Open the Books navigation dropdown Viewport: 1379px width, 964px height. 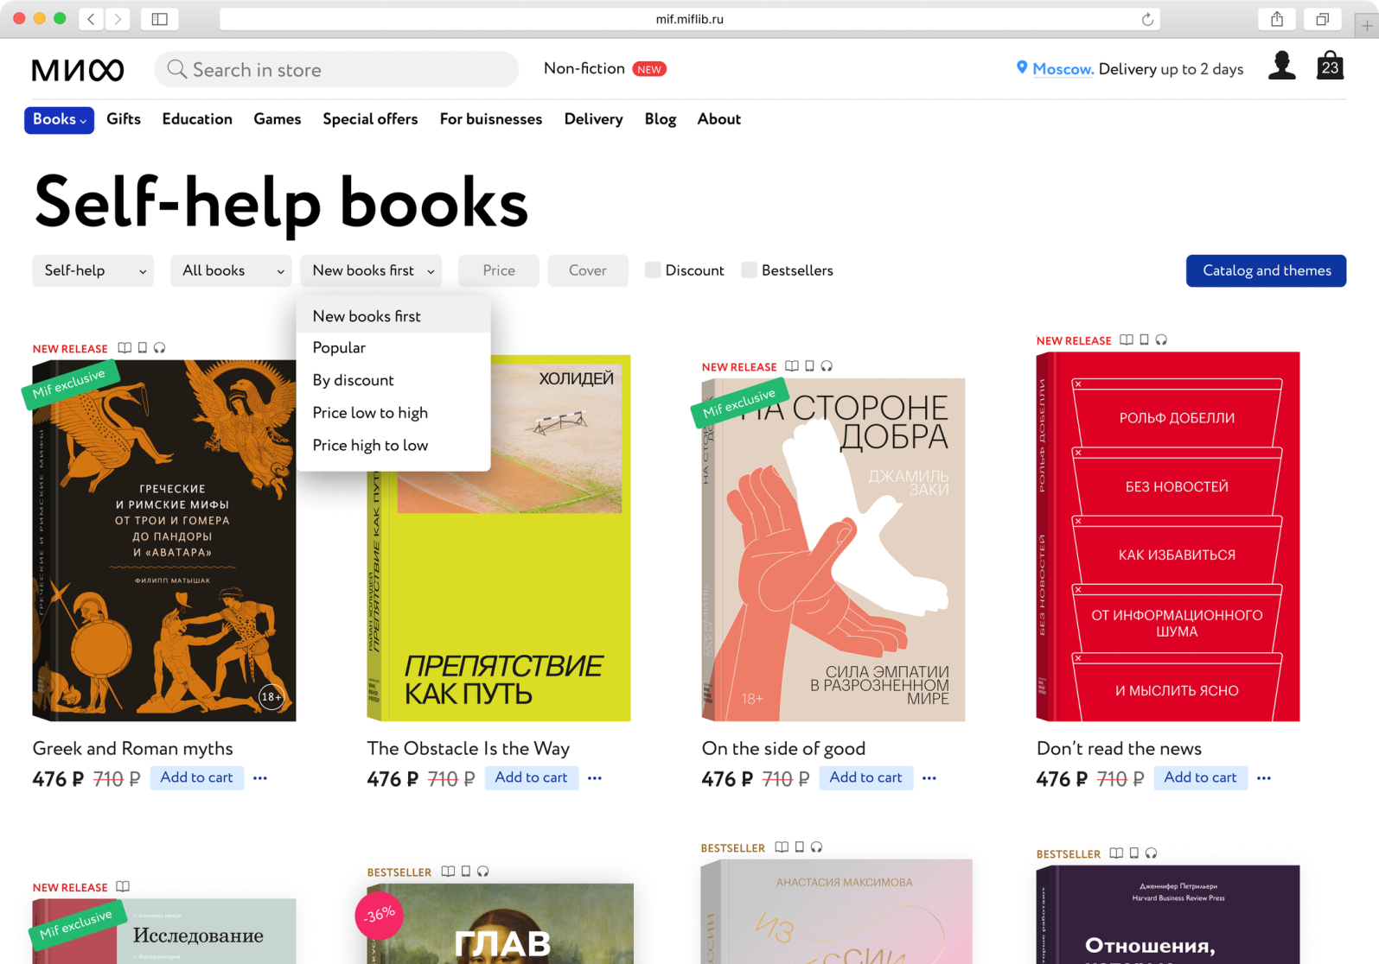click(x=59, y=120)
